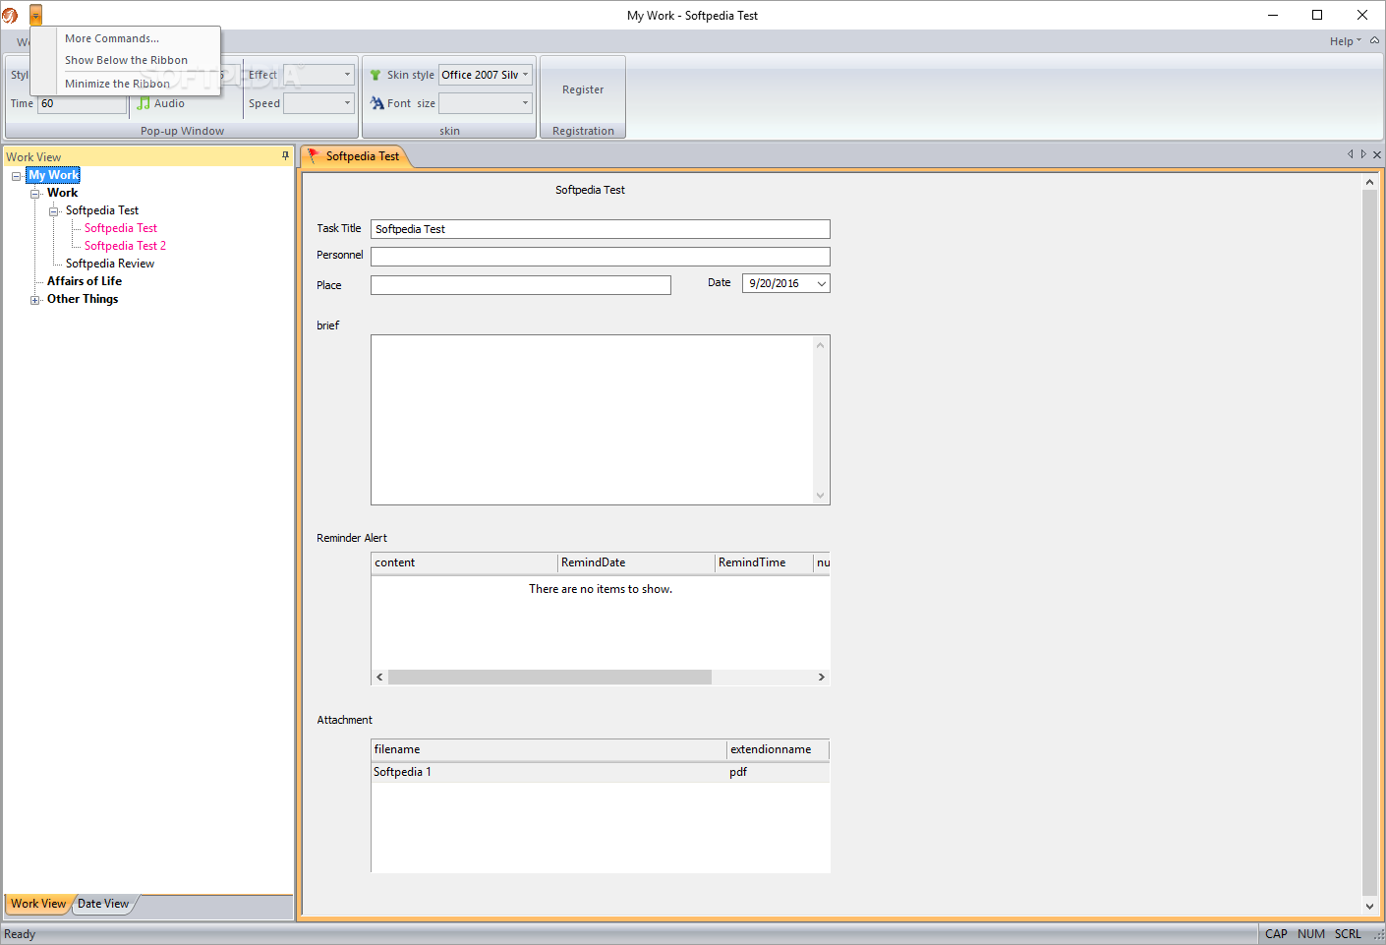
Task: Click the main pane vertical scrollbar thumb
Action: pos(1369,544)
